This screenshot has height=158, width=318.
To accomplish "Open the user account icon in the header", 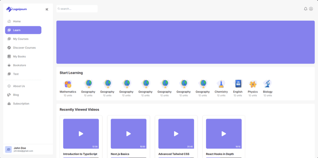I will 311,9.
